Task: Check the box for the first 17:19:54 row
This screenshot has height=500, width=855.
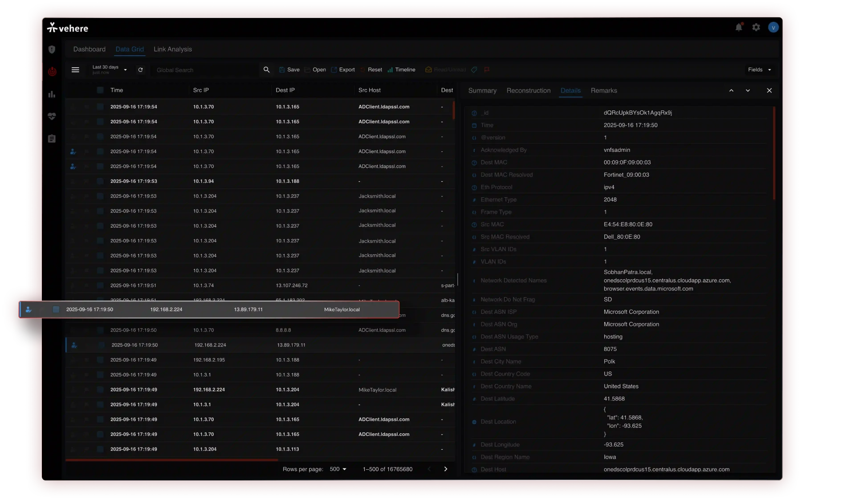Action: coord(100,107)
